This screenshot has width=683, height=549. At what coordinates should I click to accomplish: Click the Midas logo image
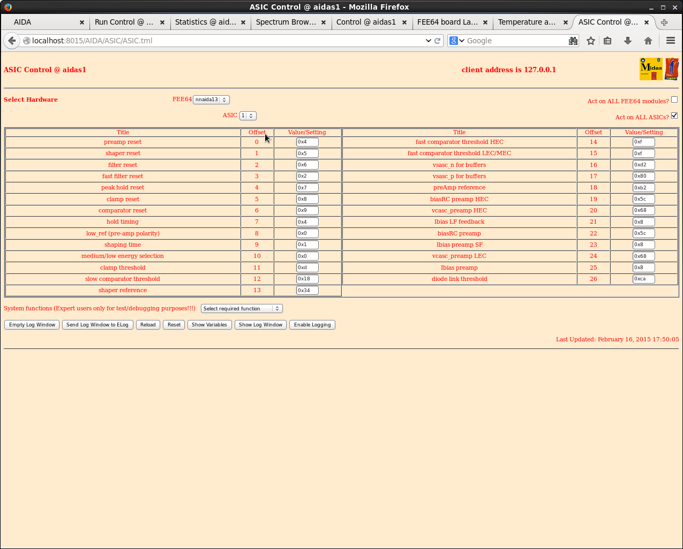pyautogui.click(x=651, y=69)
